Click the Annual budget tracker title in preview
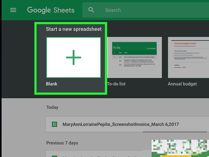The height and width of the screenshot is (157, 209). pyautogui.click(x=185, y=43)
